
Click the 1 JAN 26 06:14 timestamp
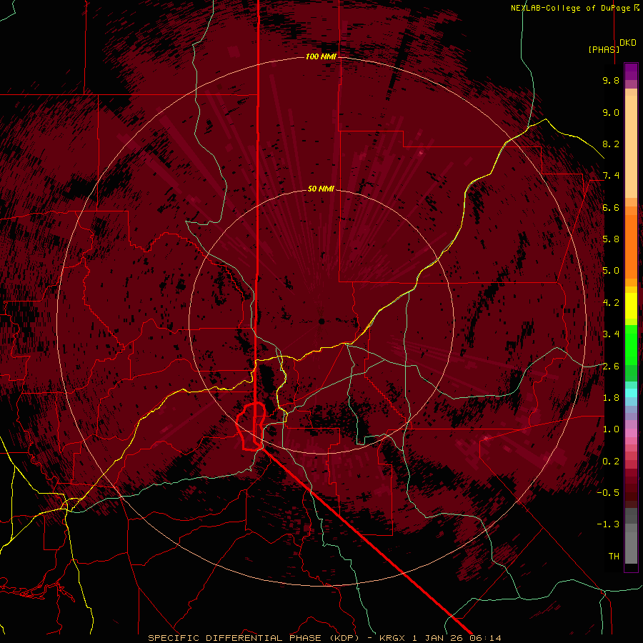(457, 638)
